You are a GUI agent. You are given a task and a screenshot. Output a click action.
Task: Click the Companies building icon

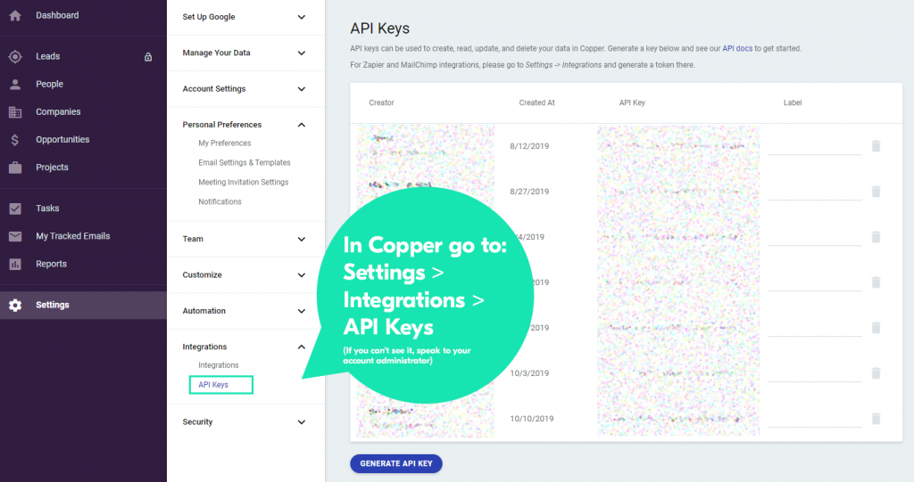pos(15,112)
